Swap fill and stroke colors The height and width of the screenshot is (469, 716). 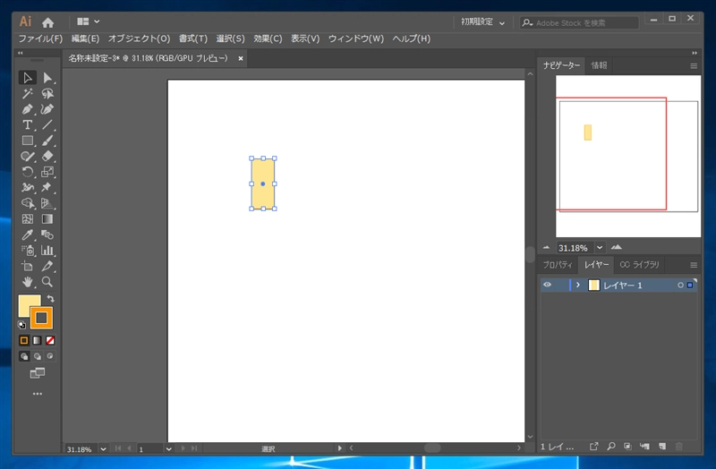(x=51, y=299)
